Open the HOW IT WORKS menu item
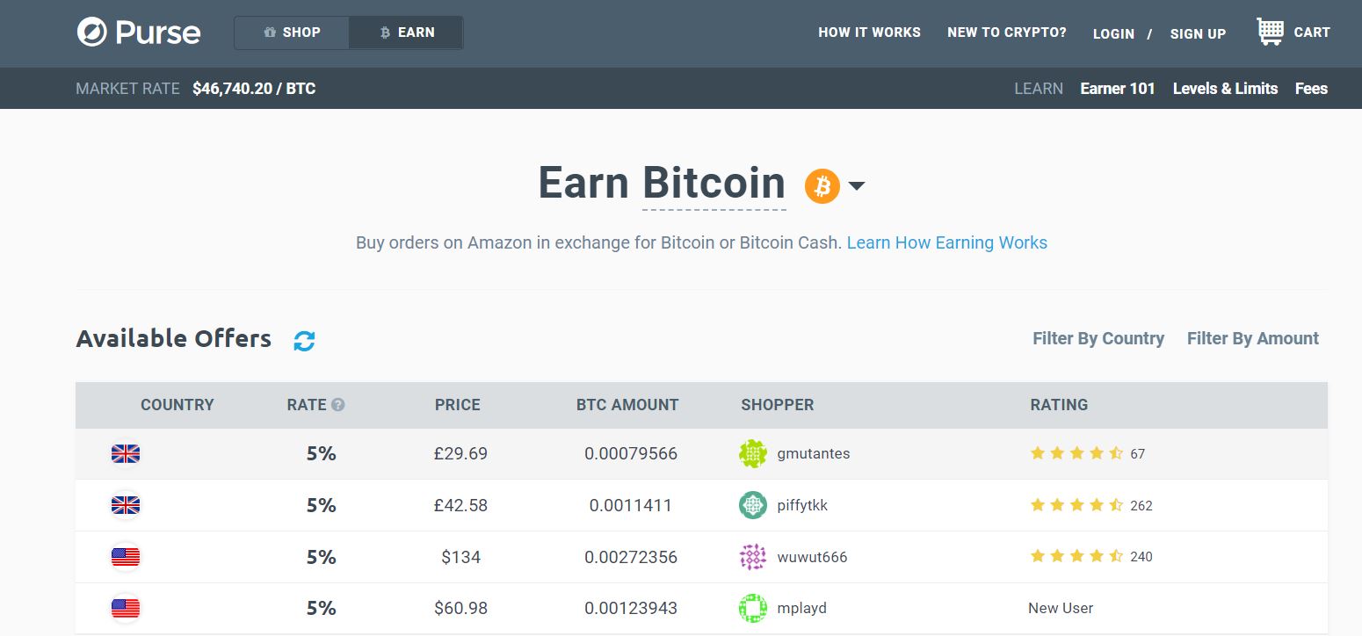This screenshot has width=1362, height=636. (869, 33)
